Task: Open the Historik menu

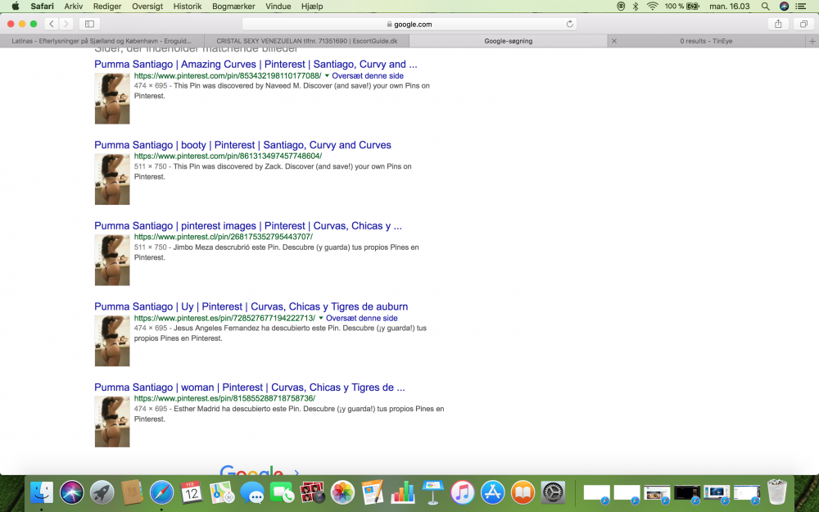Action: click(188, 7)
